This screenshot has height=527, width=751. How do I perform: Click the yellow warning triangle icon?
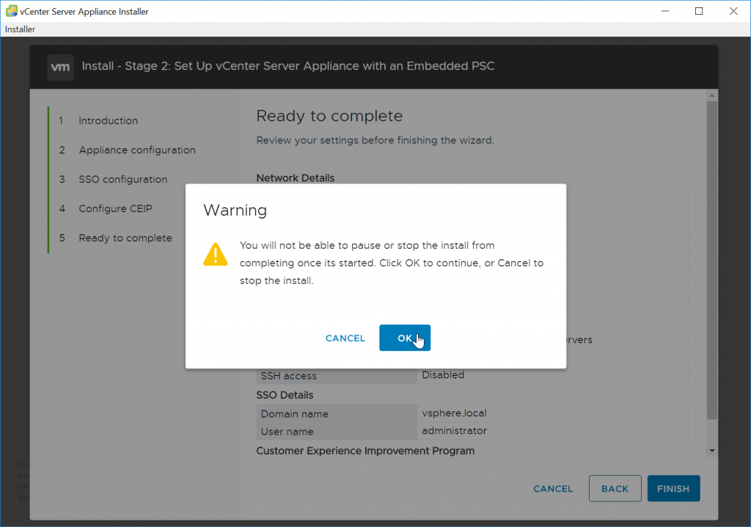(216, 254)
